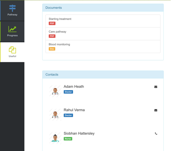Email Adam Heath via envelope icon
Viewport: 171px width, 151px height.
(156, 87)
